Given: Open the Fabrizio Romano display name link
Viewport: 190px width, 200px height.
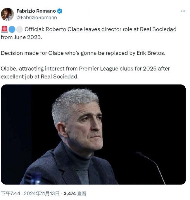Looking at the screenshot, I should pos(36,11).
